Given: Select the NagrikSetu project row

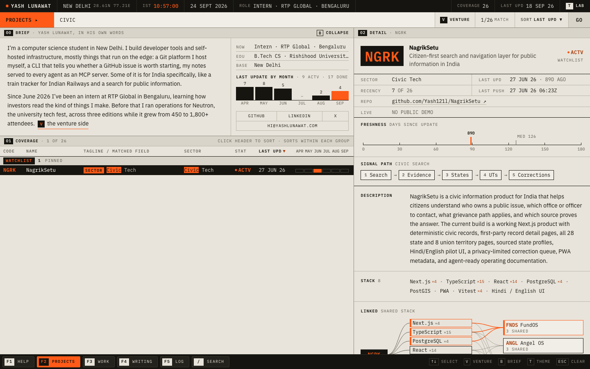Looking at the screenshot, I should 177,170.
